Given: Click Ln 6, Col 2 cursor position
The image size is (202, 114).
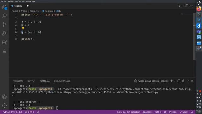Looking at the screenshot, I should tap(128, 112).
